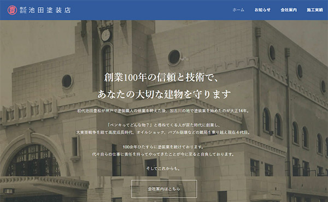Click the red circular company logo emblem
Image resolution: width=328 pixels, height=202 pixels.
pos(12,10)
